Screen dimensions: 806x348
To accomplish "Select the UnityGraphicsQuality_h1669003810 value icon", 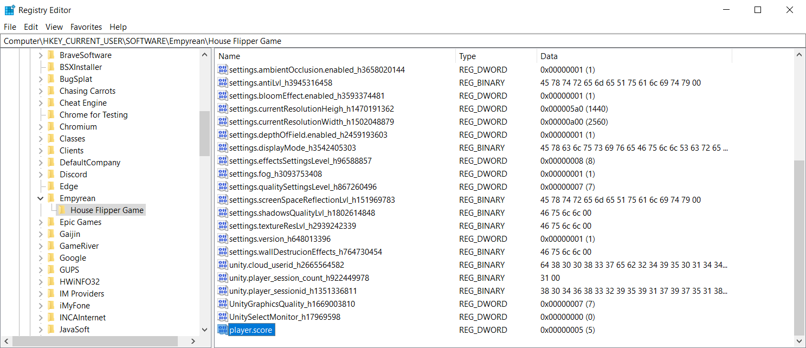I will coord(223,304).
